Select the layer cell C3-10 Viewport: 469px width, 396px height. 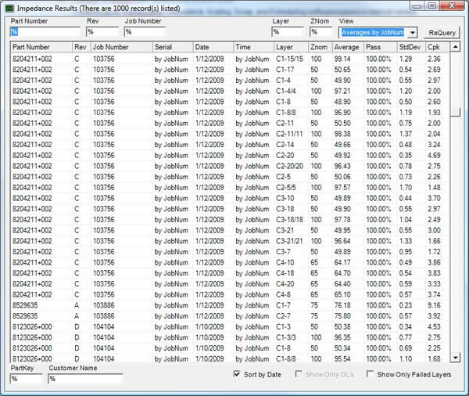click(285, 198)
